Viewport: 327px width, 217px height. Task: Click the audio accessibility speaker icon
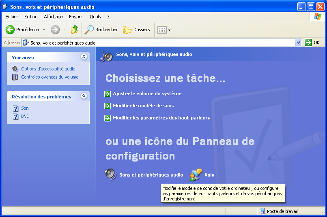coord(15,69)
